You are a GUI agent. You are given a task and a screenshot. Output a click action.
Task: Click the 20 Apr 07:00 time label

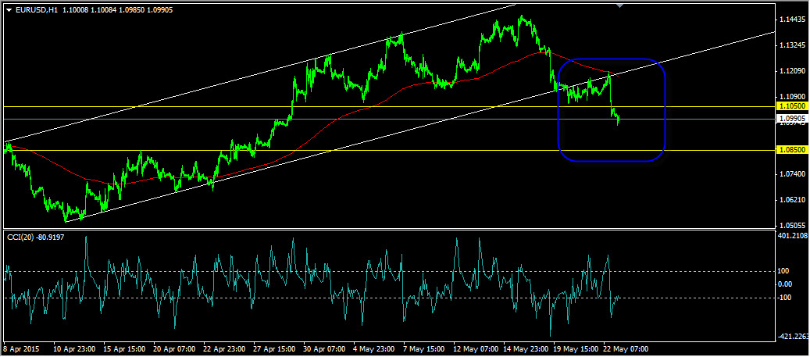(x=174, y=348)
